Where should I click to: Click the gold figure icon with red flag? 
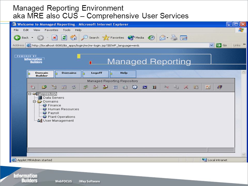coord(105,87)
